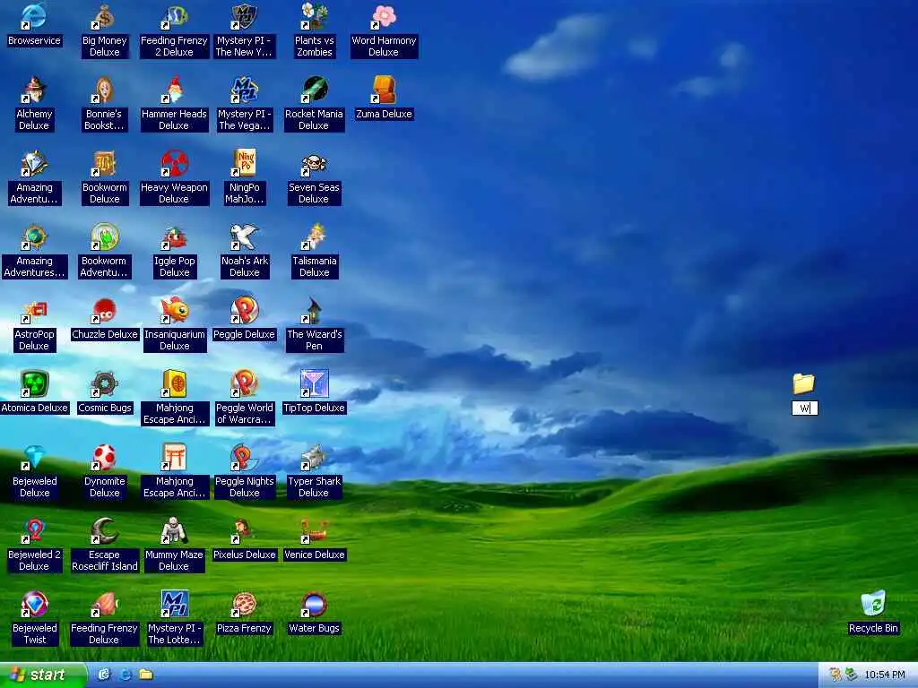This screenshot has height=688, width=918.
Task: Select Noah's Ark Deluxe dove icon
Action: 244,236
